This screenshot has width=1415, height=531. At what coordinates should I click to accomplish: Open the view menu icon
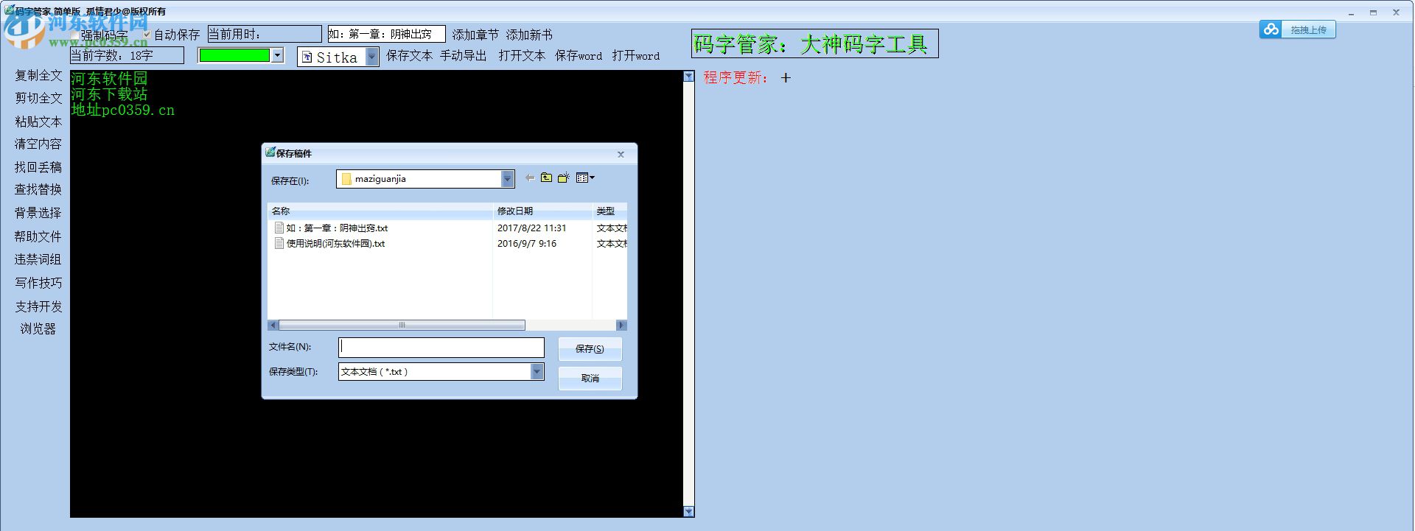coord(585,177)
